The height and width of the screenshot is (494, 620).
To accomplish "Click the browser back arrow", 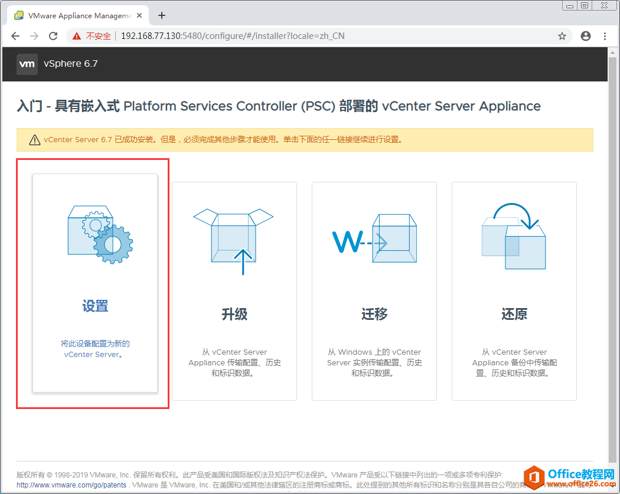I will tap(15, 36).
